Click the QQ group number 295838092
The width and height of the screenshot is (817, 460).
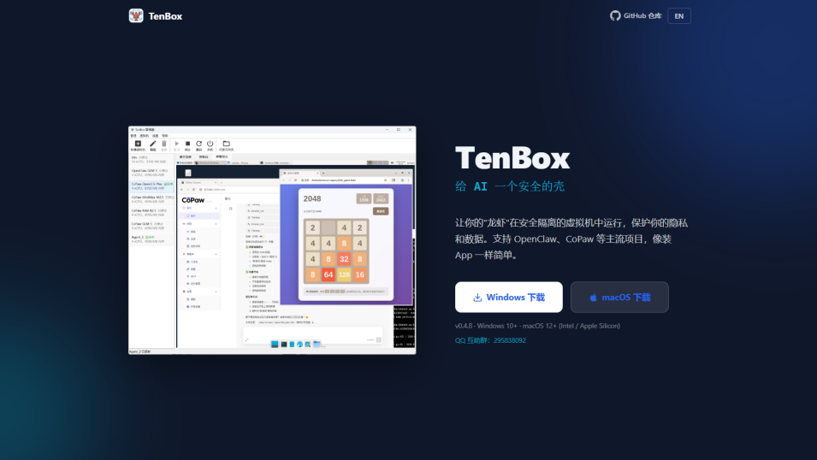[x=504, y=340]
